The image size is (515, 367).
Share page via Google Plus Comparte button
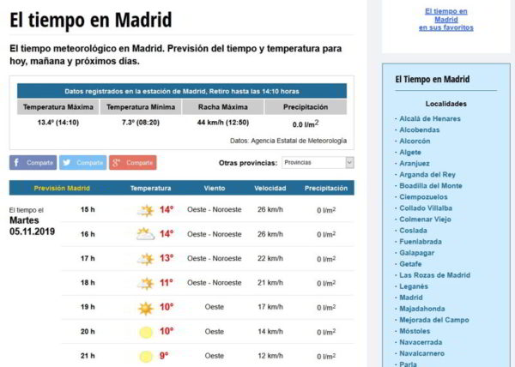coord(133,163)
